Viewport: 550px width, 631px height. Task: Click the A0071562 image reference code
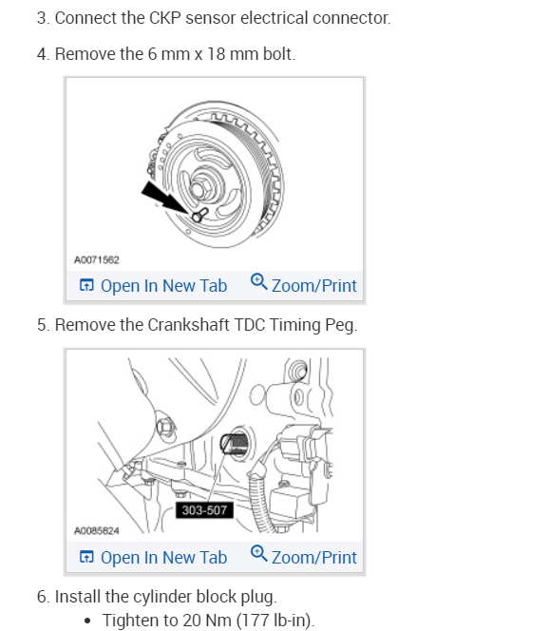tap(97, 259)
